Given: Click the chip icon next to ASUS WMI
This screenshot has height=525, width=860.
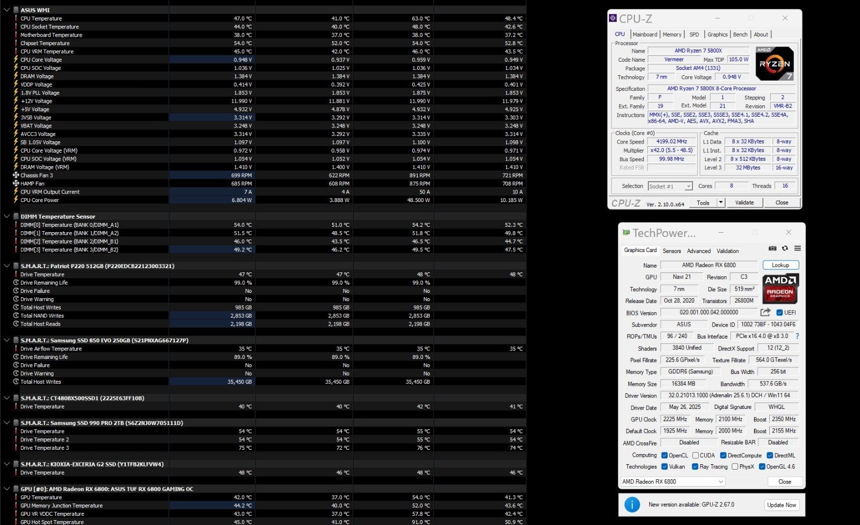Looking at the screenshot, I should pyautogui.click(x=16, y=10).
